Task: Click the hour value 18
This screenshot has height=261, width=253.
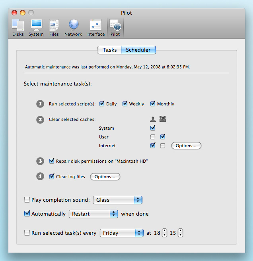Action: [x=157, y=233]
